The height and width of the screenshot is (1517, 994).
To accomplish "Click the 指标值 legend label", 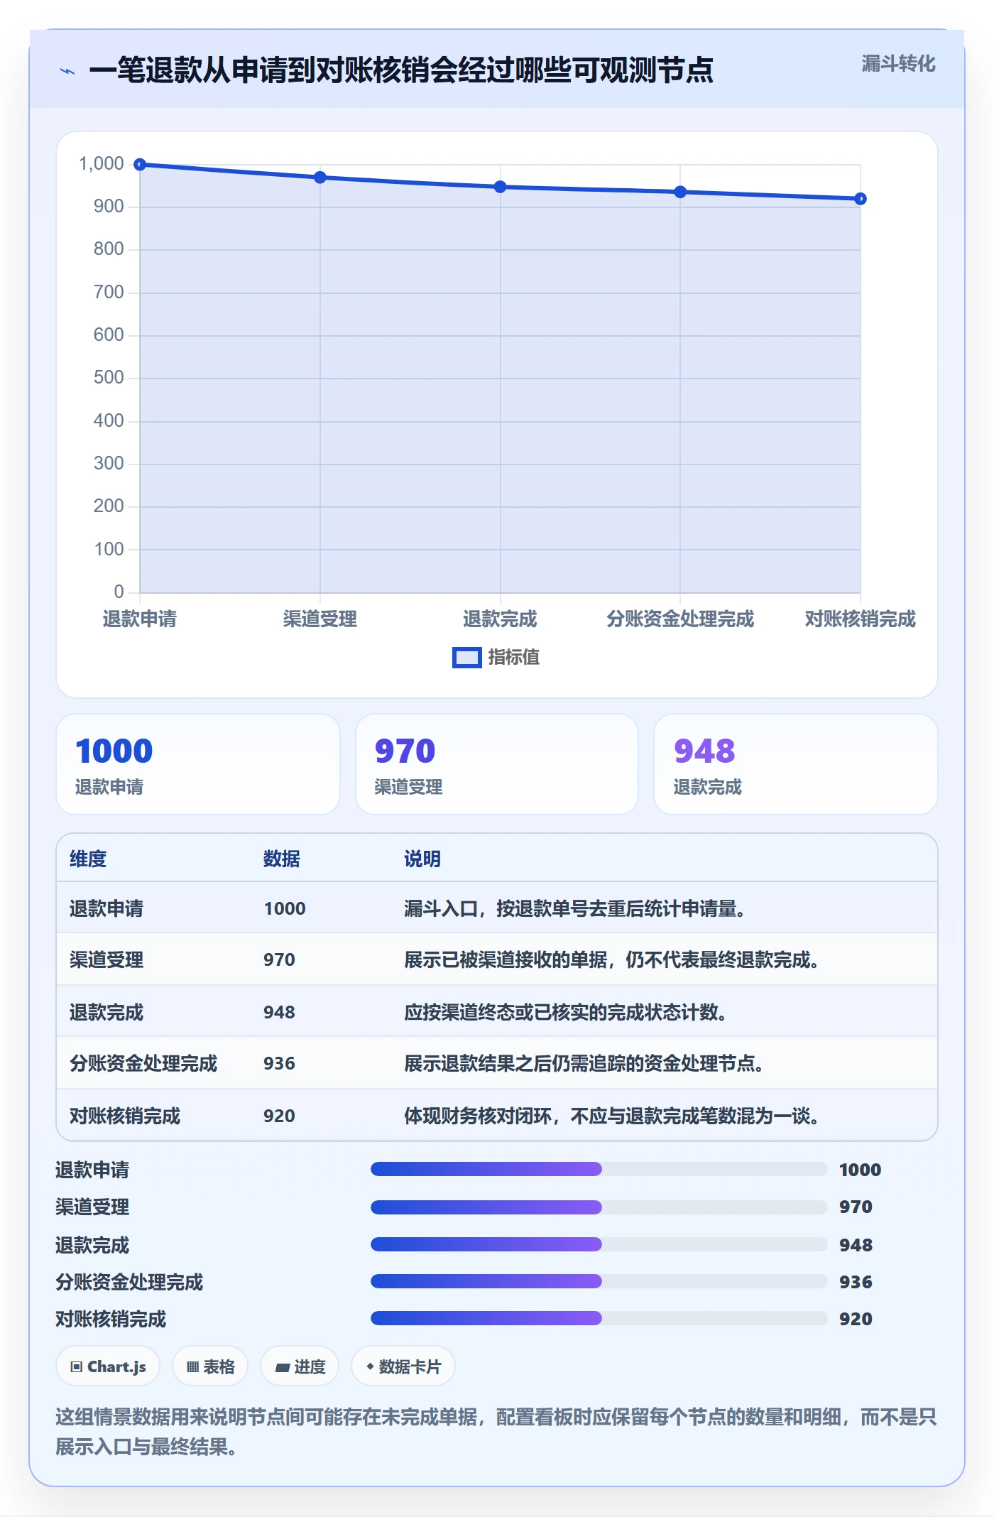I will click(514, 658).
